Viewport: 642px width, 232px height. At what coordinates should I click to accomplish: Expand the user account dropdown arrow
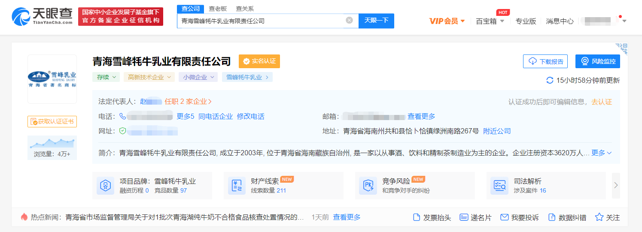624,21
